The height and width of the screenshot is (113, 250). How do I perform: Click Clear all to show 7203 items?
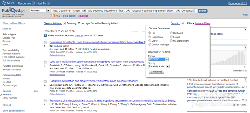[x=79, y=36]
